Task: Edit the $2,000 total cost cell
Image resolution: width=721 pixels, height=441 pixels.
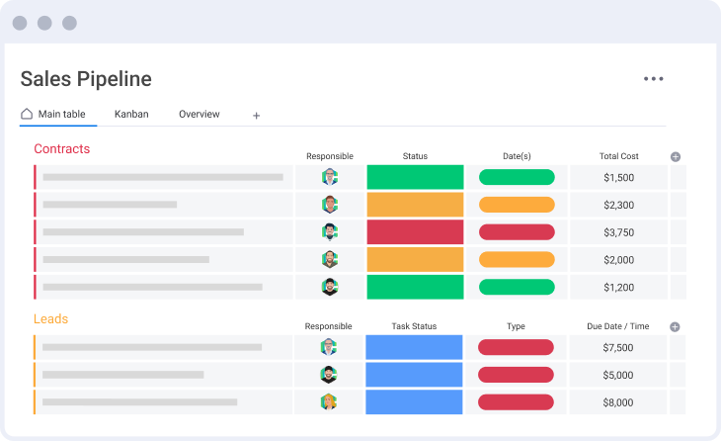Action: click(x=618, y=260)
